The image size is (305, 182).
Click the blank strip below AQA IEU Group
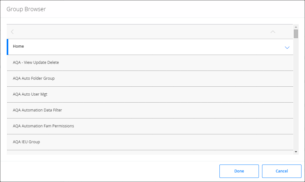(x=150, y=152)
